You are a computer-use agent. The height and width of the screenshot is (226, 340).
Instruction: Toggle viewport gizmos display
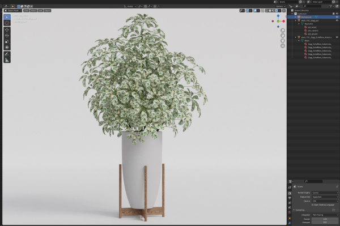coord(247,11)
